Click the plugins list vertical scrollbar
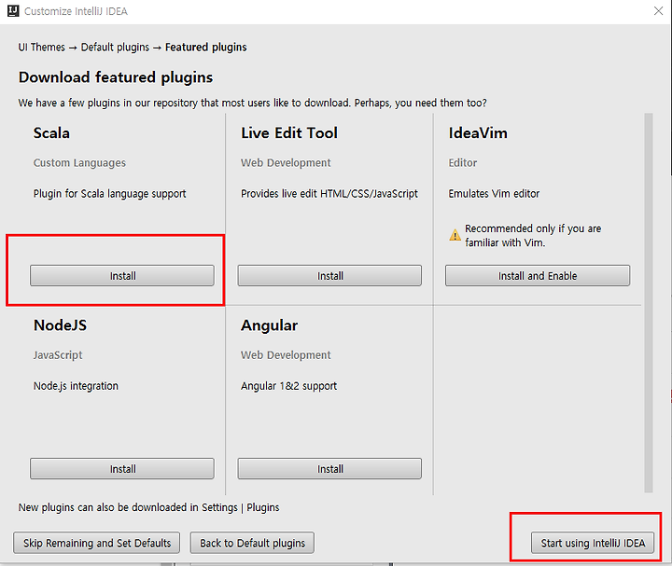 [x=649, y=303]
